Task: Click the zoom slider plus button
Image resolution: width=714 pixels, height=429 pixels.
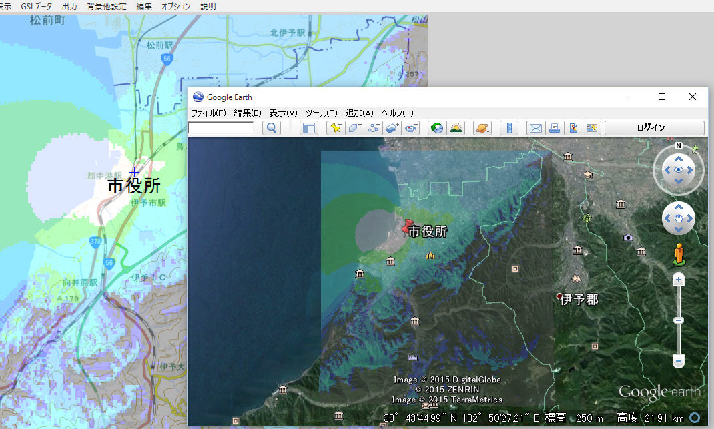Action: click(x=679, y=280)
